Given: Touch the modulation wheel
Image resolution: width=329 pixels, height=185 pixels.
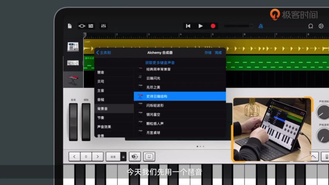Looking at the screenshot, I should [x=86, y=122].
